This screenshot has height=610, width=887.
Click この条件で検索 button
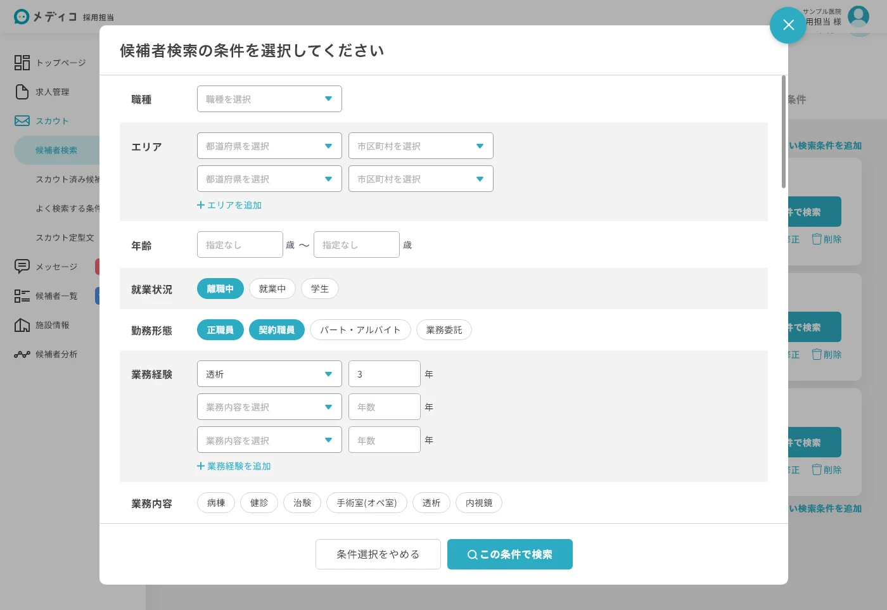(510, 554)
